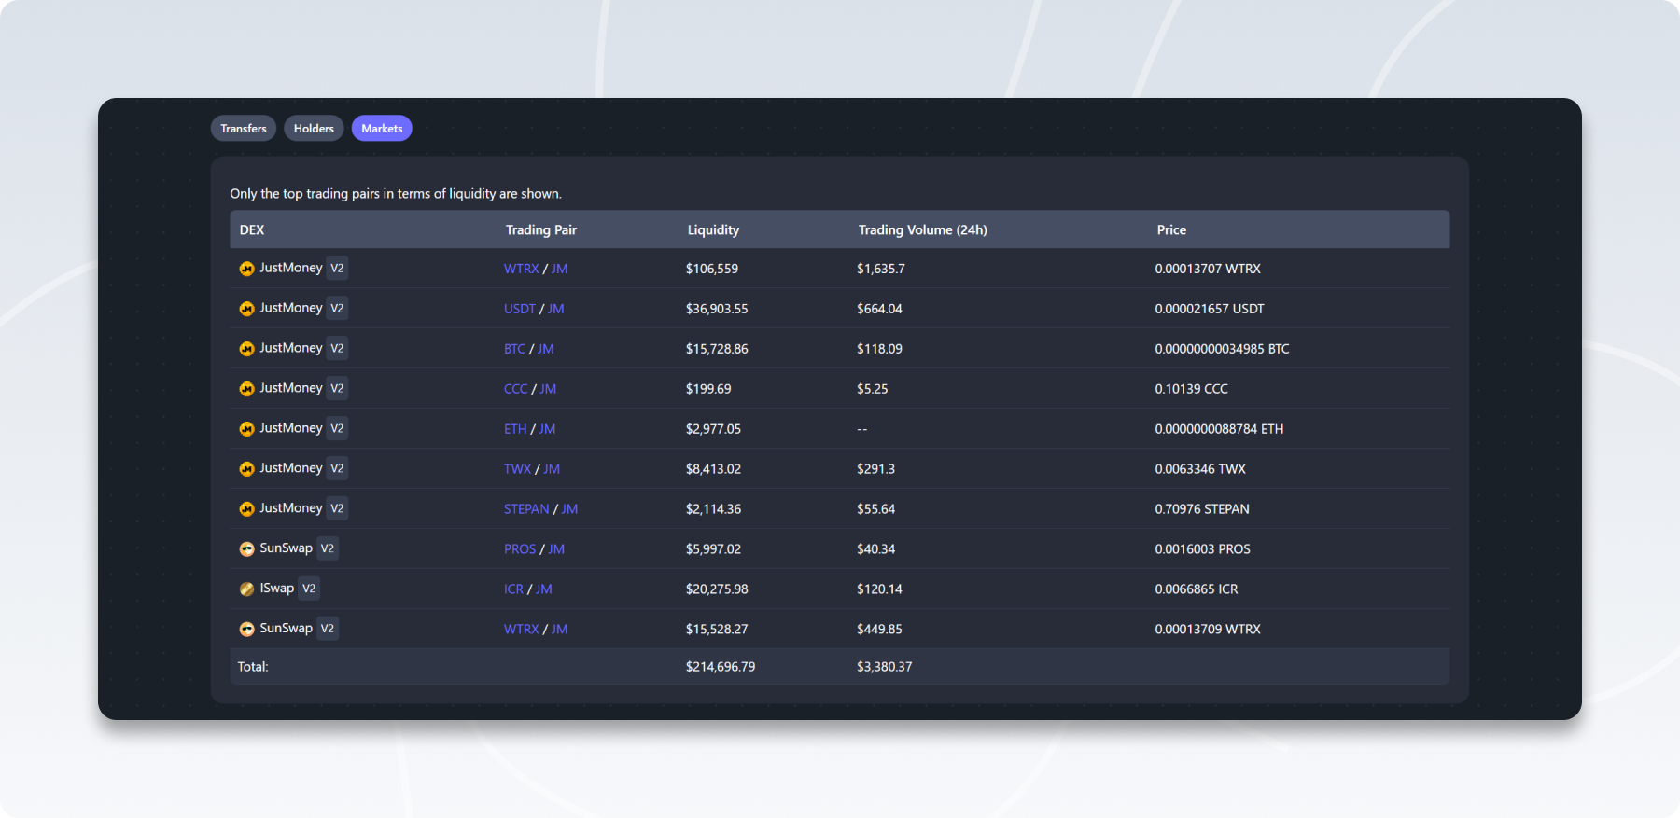Open the TWX token link
The height and width of the screenshot is (818, 1680).
(x=517, y=469)
